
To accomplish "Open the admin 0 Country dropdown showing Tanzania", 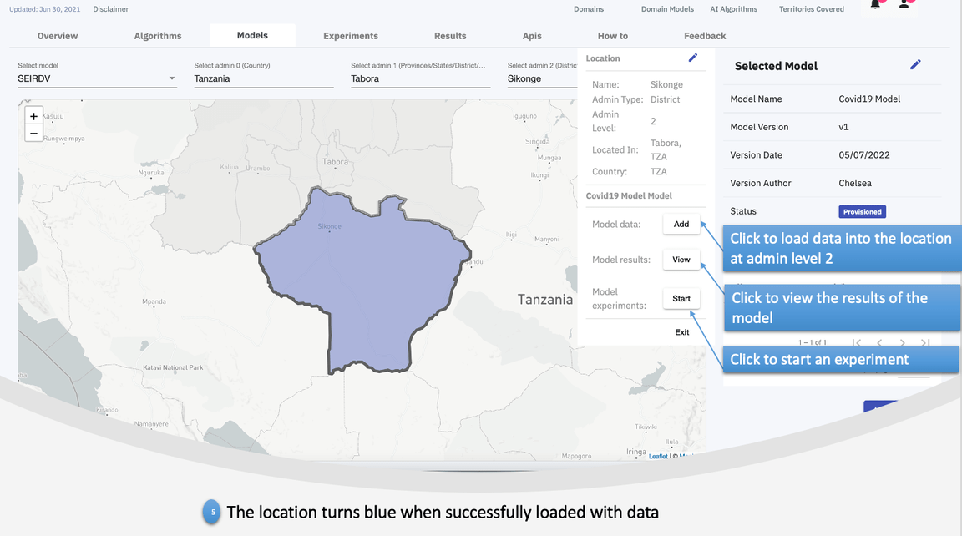I will pos(263,78).
